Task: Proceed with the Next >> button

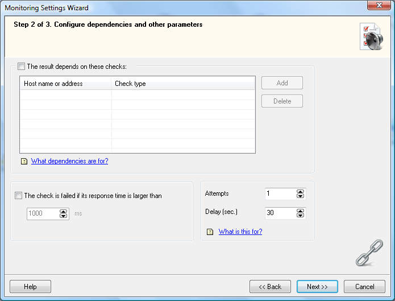Action: click(x=317, y=287)
